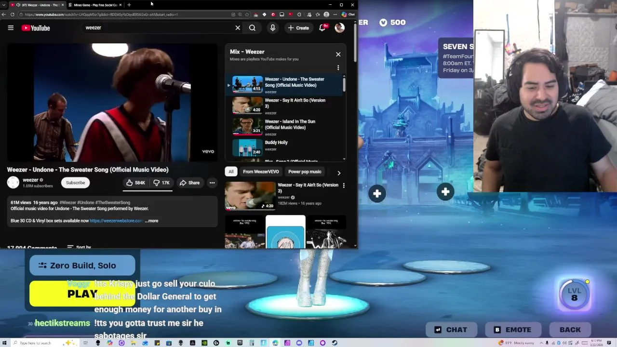Open the tab search dropdown arrow
617x347 pixels.
(x=4, y=5)
